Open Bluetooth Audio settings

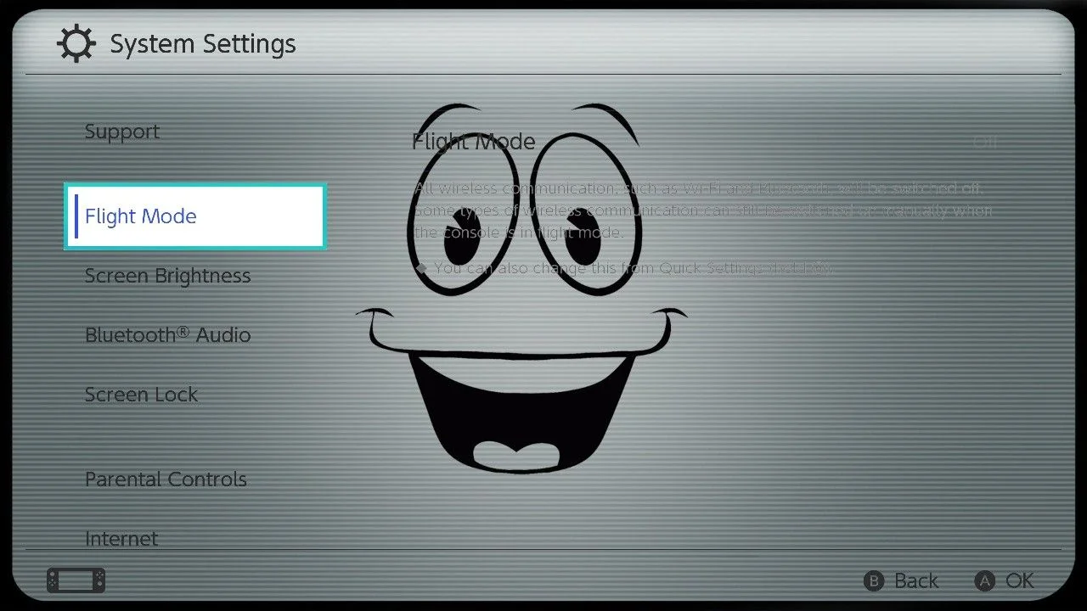tap(168, 335)
